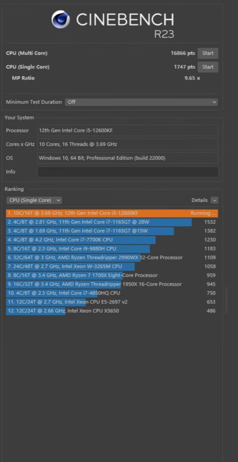This screenshot has width=238, height=462.
Task: Open the CPU (Single Core) ranking dropdown
Action: click(34, 200)
